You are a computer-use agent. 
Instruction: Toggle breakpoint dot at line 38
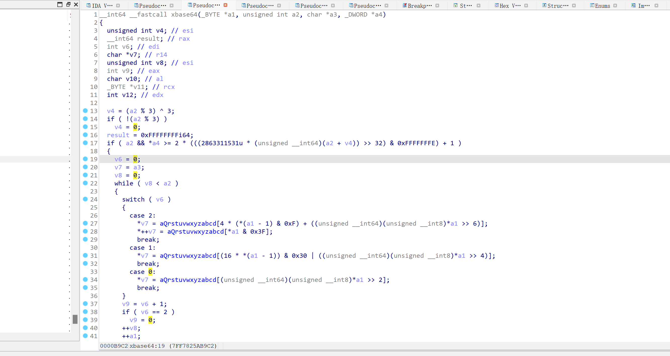(85, 312)
